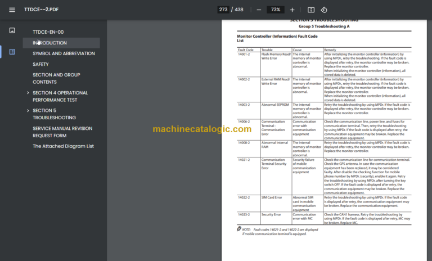Click the fit to page icon
Screen dimensions: 432x261
310,10
